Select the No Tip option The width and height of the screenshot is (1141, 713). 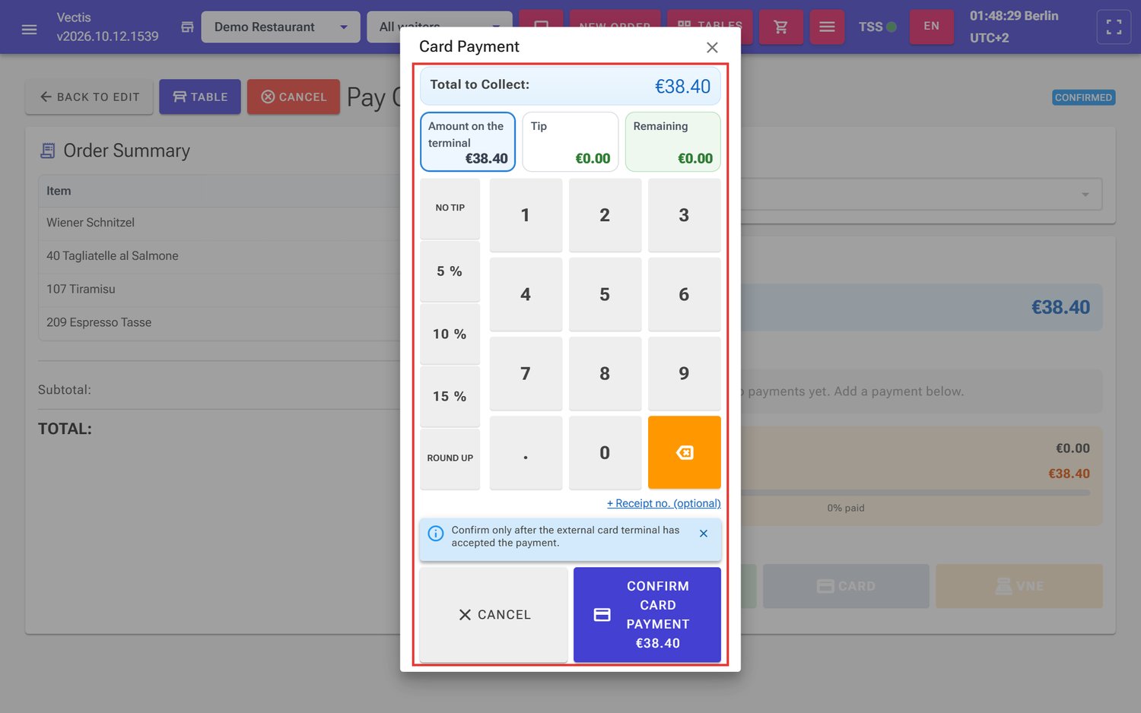click(450, 208)
